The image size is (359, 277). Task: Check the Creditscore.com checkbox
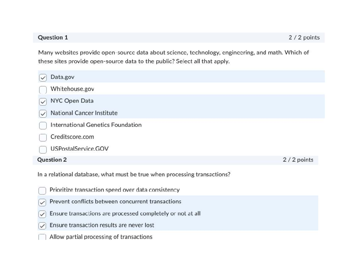(43, 137)
